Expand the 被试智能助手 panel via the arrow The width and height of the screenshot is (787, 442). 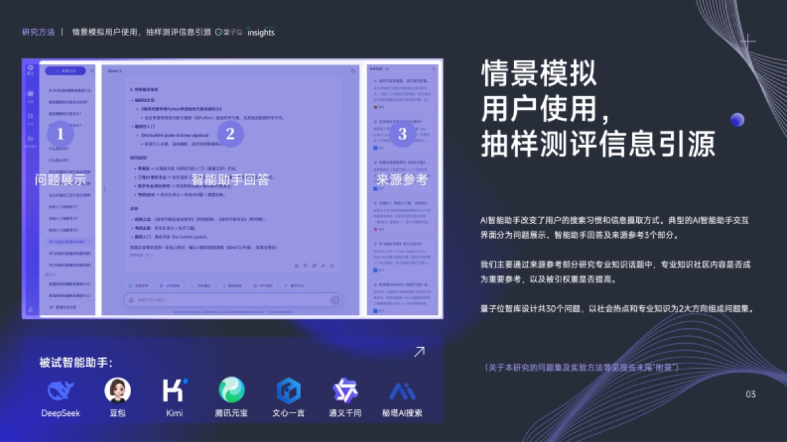pos(418,351)
